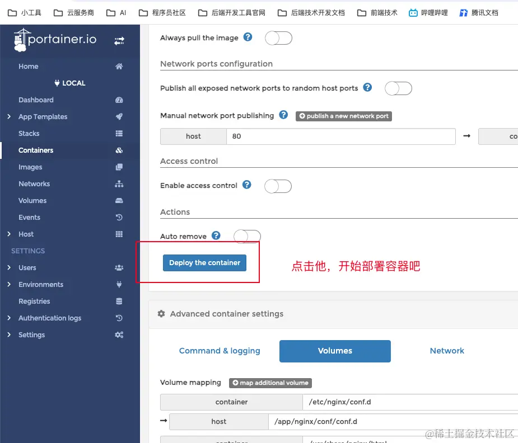Click the Authentication logs history icon
This screenshot has height=443, width=518.
click(x=119, y=318)
